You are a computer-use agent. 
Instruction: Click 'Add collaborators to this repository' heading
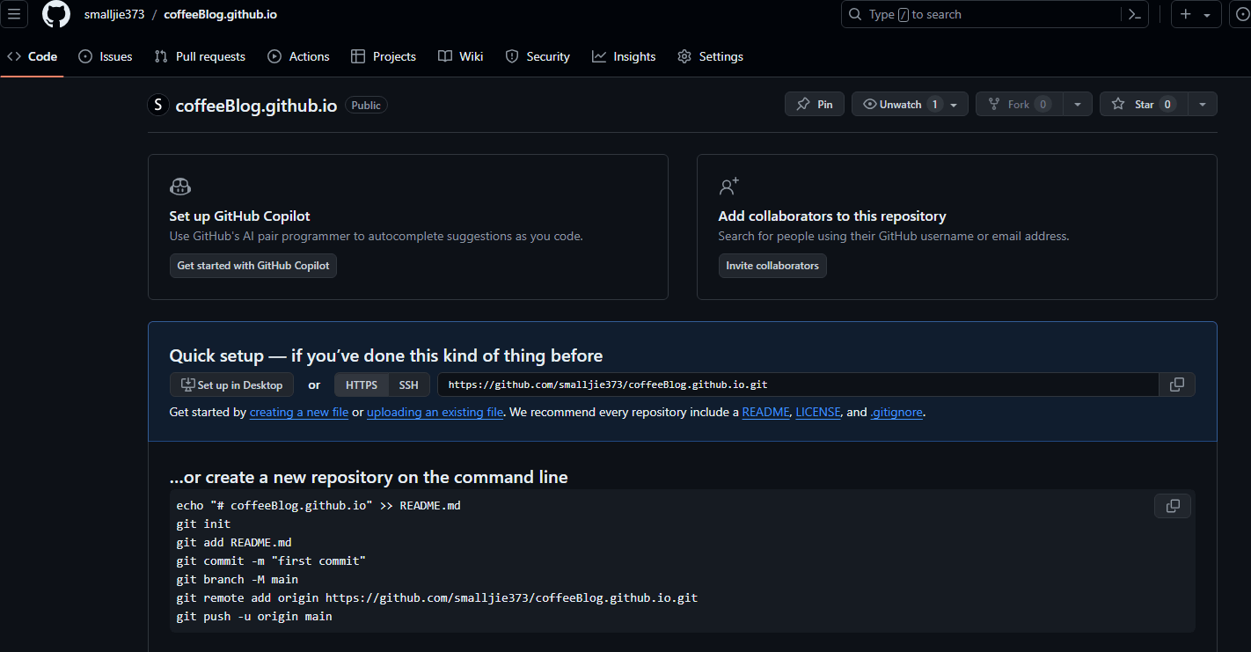832,216
